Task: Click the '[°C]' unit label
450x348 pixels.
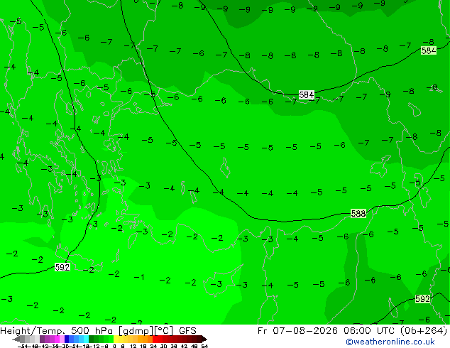Action: coord(164,331)
